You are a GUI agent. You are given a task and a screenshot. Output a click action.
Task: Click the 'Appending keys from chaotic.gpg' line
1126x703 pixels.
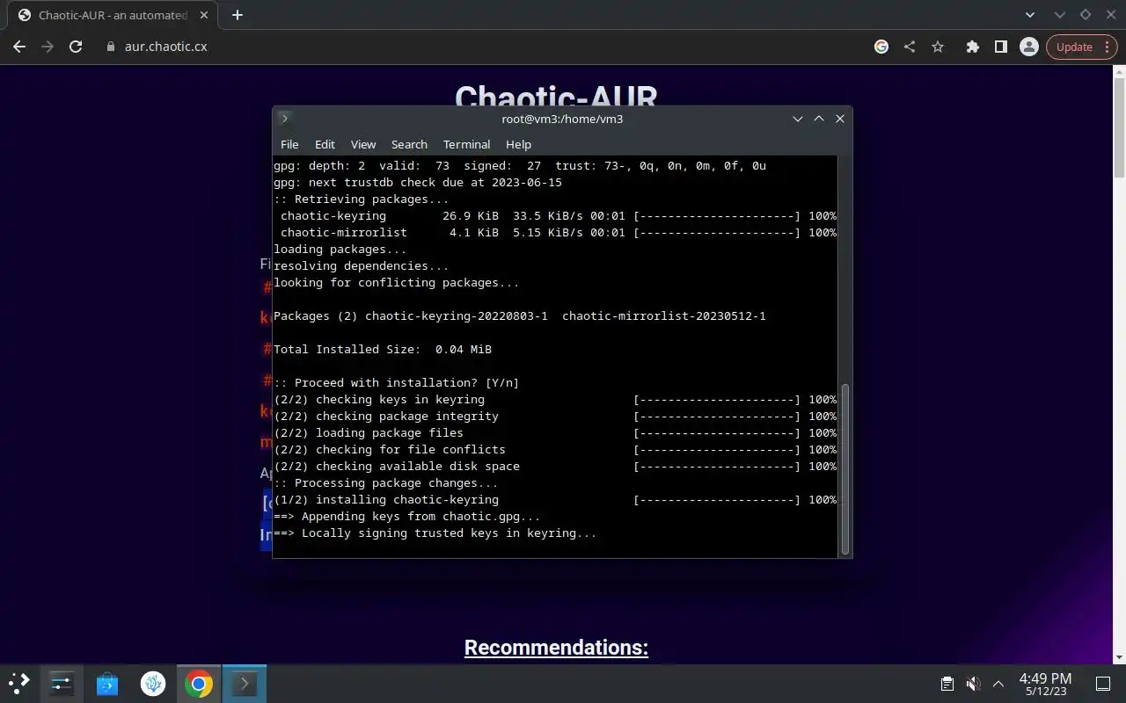coord(406,516)
